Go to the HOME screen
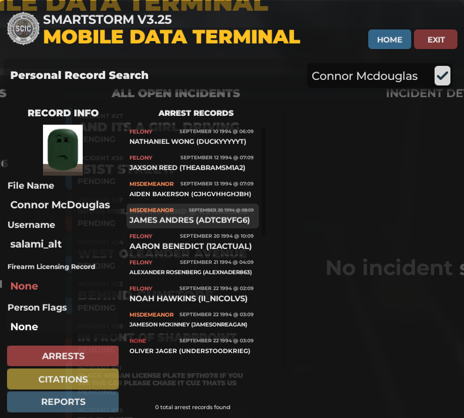 (389, 40)
